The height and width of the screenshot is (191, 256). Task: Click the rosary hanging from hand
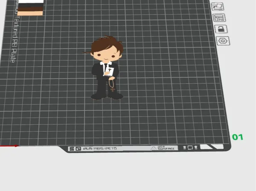(112, 86)
